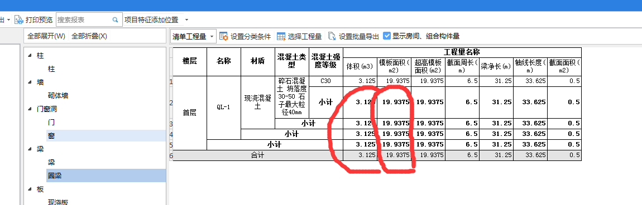This screenshot has height=205, width=642.
Task: Click the QL-1 name cell
Action: coord(223,108)
